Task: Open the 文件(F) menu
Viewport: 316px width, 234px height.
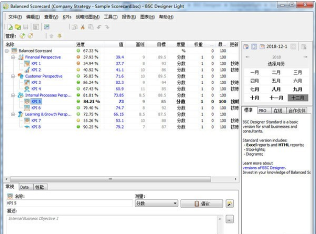Action: point(15,17)
